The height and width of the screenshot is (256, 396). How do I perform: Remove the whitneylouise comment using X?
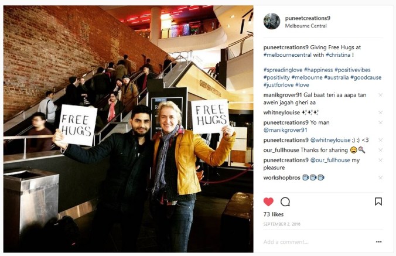click(380, 112)
